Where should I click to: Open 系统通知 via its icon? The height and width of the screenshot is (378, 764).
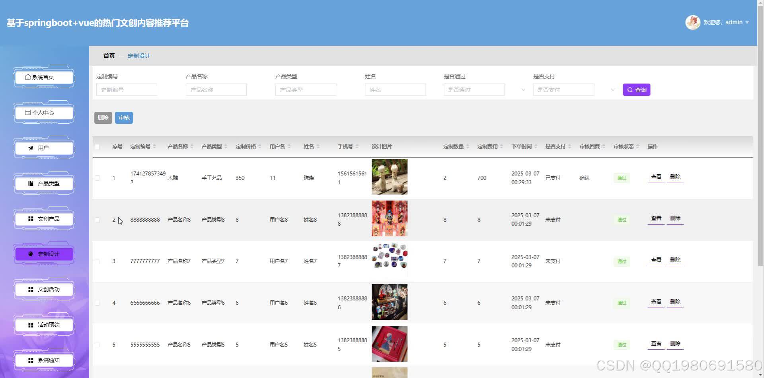pyautogui.click(x=30, y=360)
